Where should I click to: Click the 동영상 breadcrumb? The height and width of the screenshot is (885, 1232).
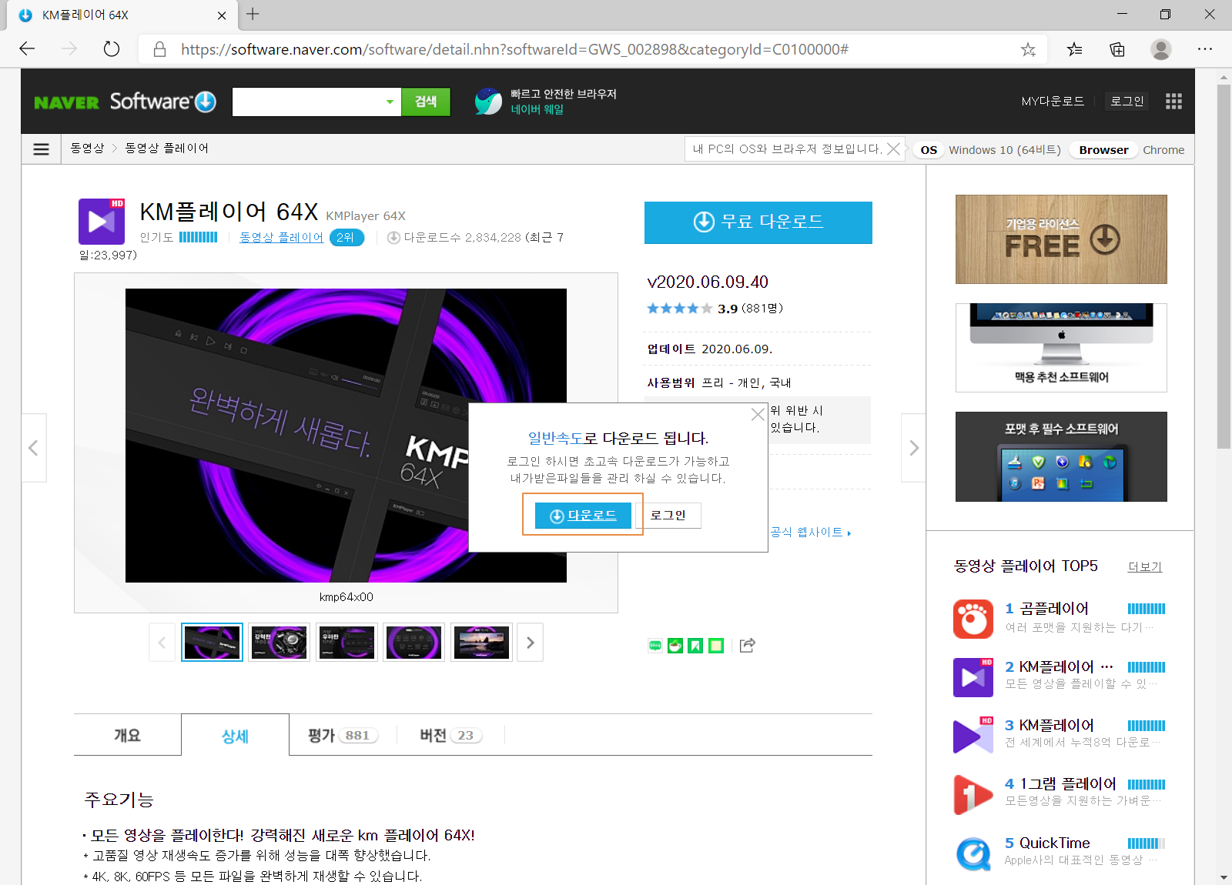87,149
